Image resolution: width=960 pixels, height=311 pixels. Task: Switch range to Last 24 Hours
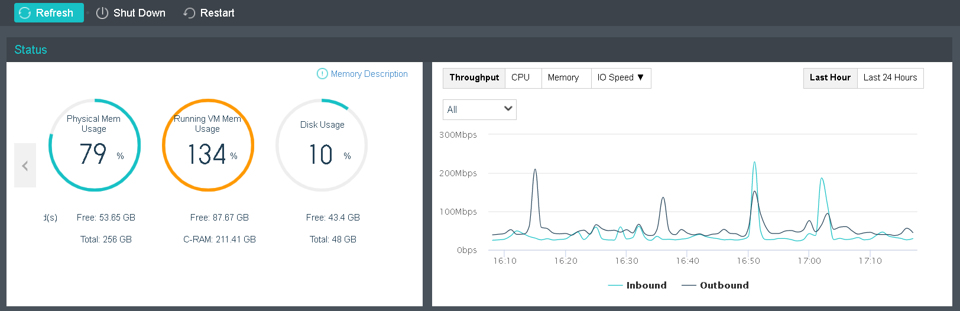point(890,78)
